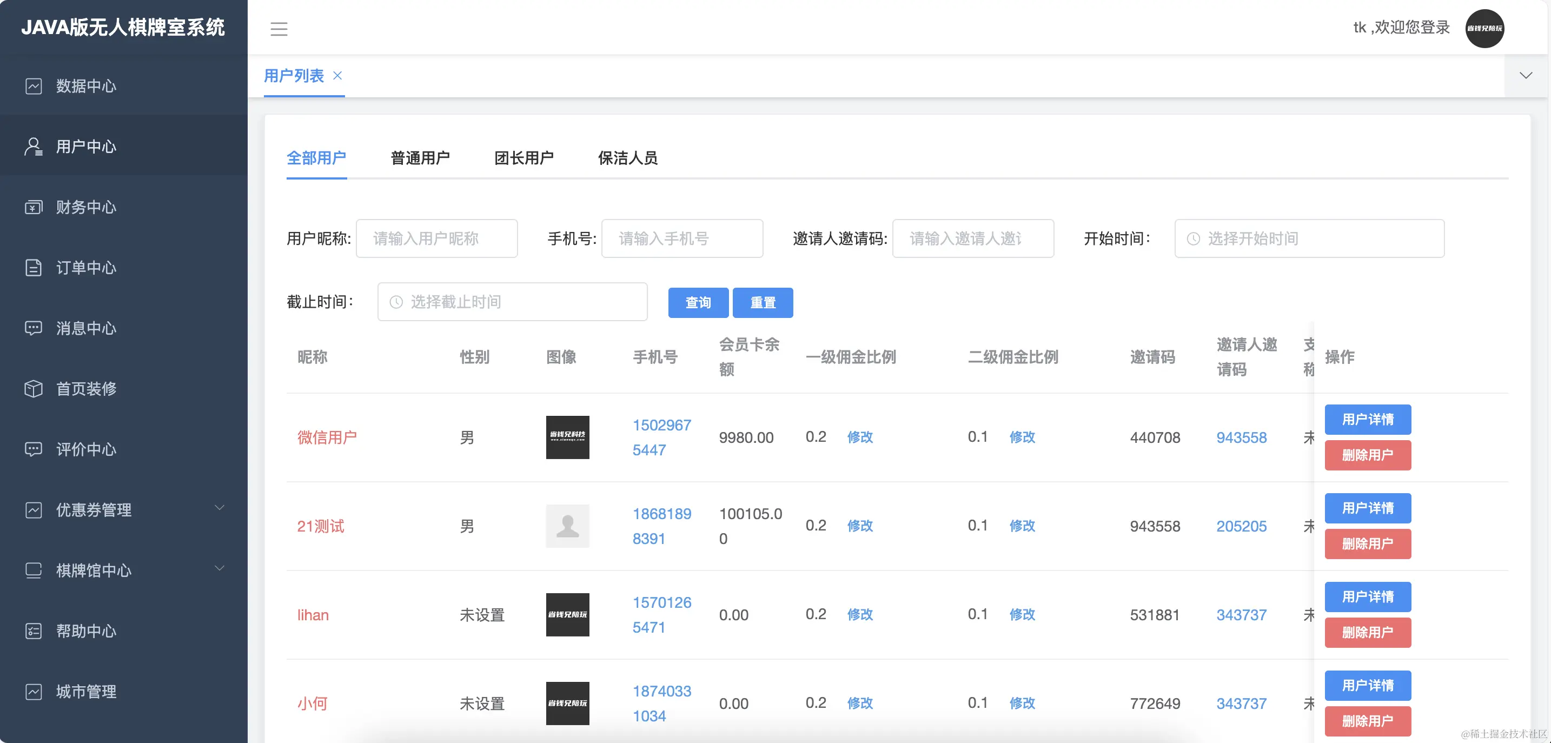
Task: Open 首页装修 homepage decoration section
Action: pyautogui.click(x=86, y=389)
